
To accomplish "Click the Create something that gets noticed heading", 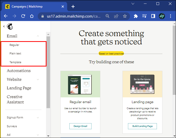I will coord(111,37).
